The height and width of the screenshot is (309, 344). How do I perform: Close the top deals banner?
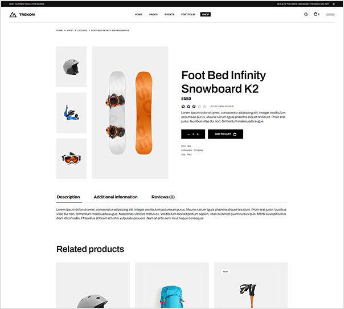334,3
